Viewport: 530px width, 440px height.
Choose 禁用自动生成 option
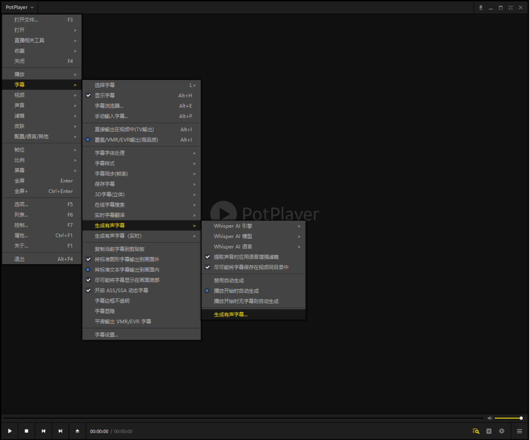(253, 280)
